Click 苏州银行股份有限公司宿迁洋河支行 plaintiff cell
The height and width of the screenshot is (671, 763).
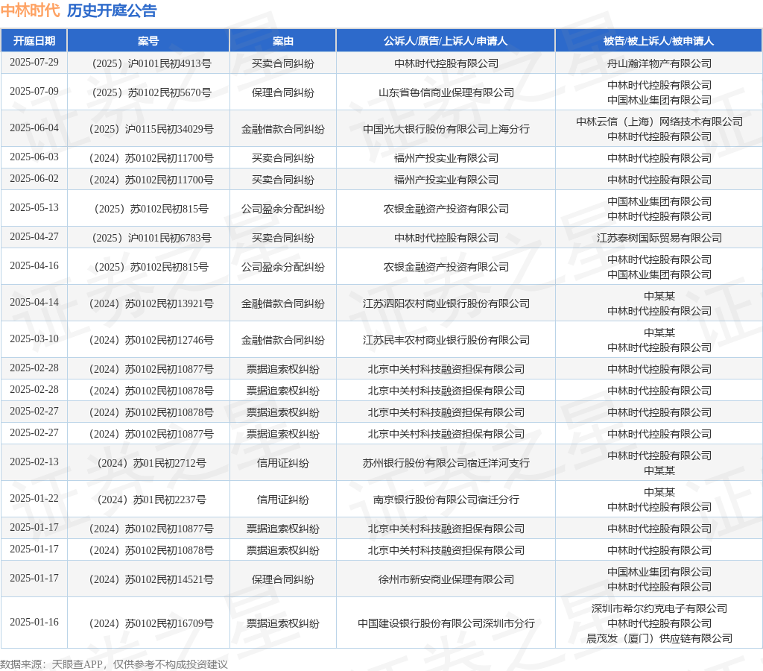click(x=446, y=463)
